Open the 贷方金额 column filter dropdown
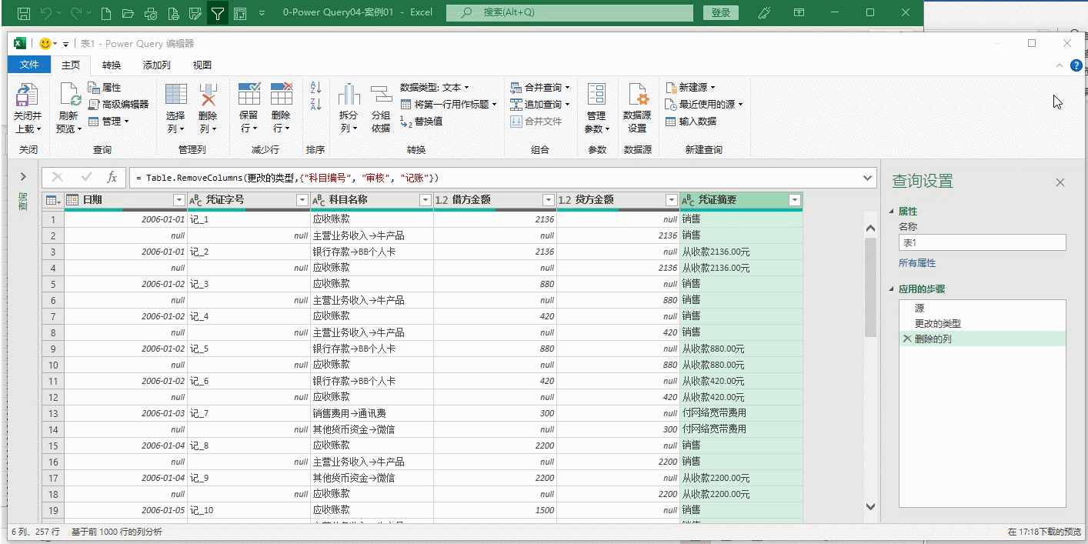The width and height of the screenshot is (1088, 544). coord(672,200)
